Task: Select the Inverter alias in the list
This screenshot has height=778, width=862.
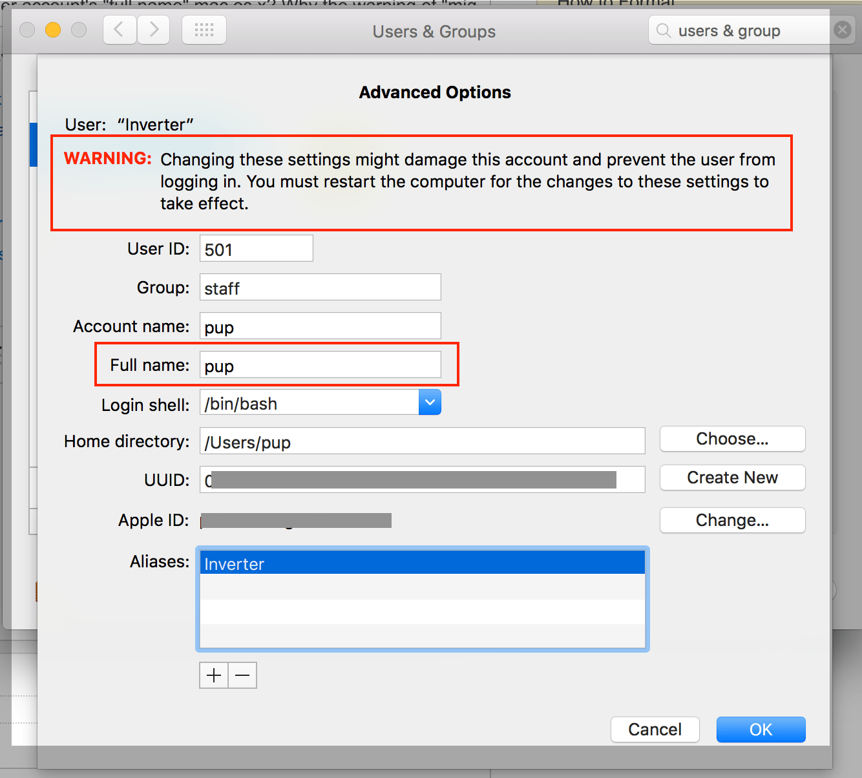Action: 421,563
